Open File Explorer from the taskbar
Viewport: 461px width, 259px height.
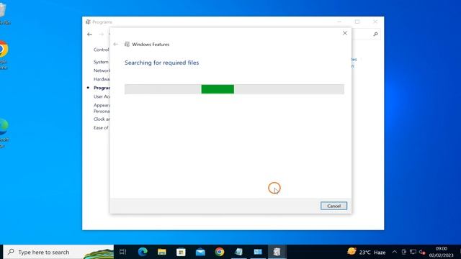tap(161, 252)
